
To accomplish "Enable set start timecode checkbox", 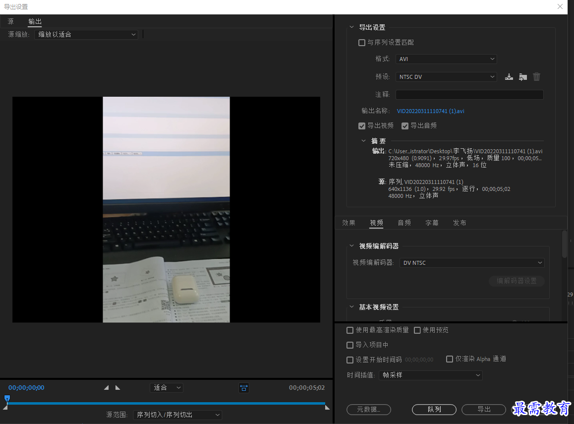I will coord(350,360).
